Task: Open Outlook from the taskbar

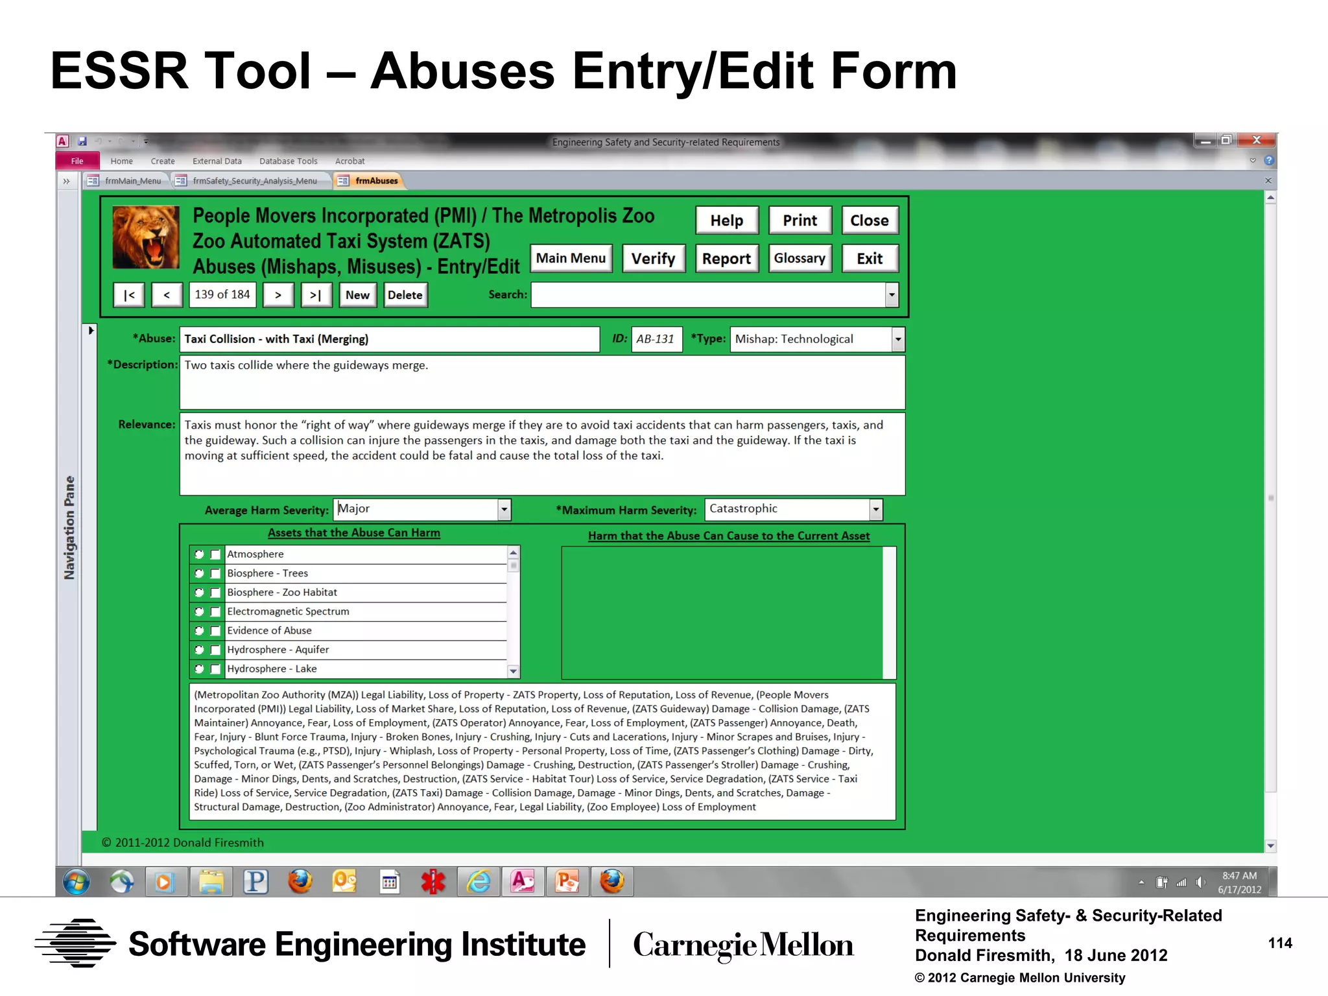Action: pos(344,882)
